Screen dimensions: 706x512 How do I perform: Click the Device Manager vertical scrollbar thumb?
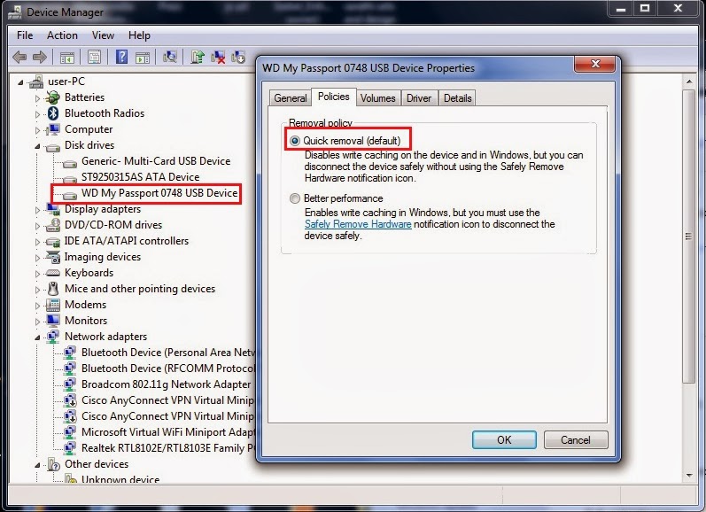click(689, 237)
